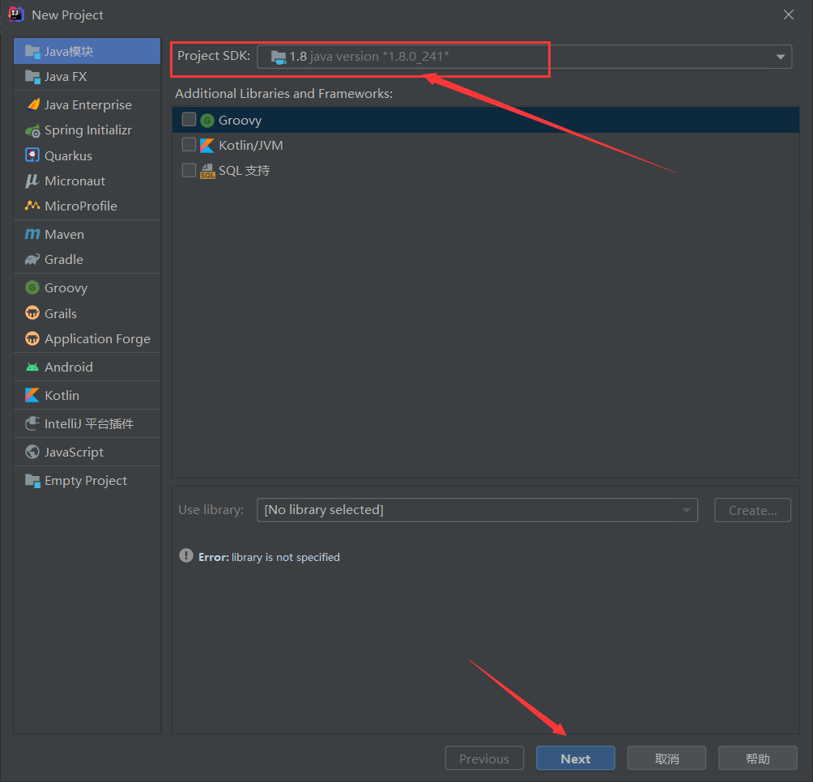Screen dimensions: 813x782
Task: Check the SQL 支持 checkbox
Action: [x=189, y=170]
